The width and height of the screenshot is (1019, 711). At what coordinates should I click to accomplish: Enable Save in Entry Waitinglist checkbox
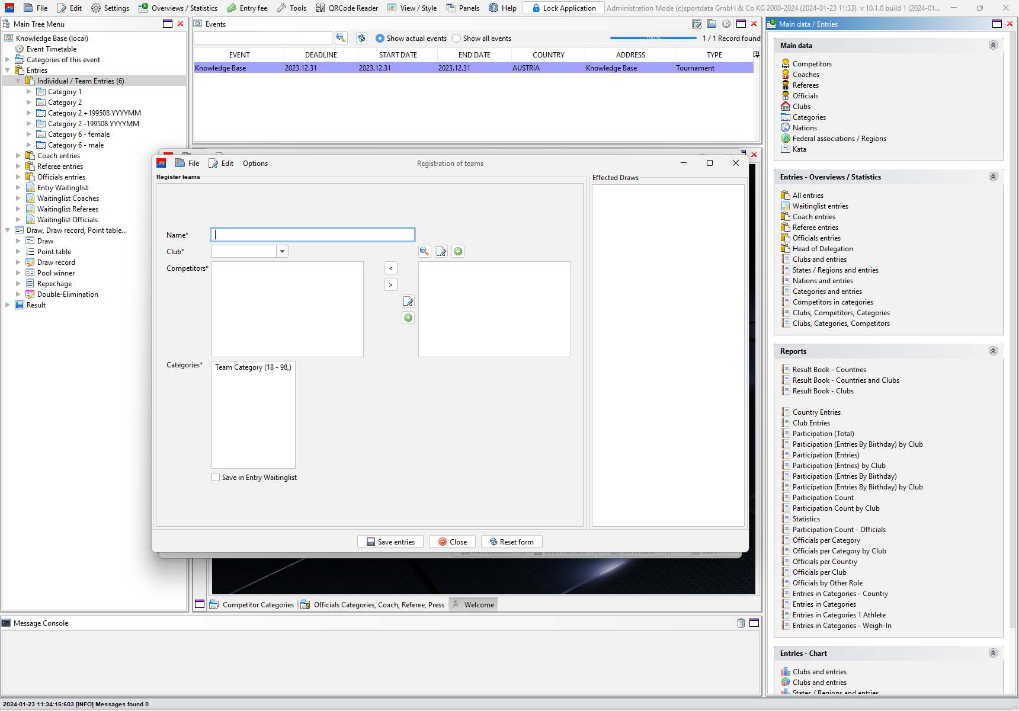tap(216, 477)
